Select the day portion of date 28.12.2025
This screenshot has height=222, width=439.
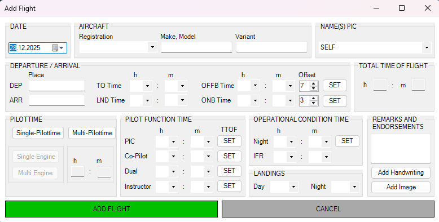(x=13, y=48)
